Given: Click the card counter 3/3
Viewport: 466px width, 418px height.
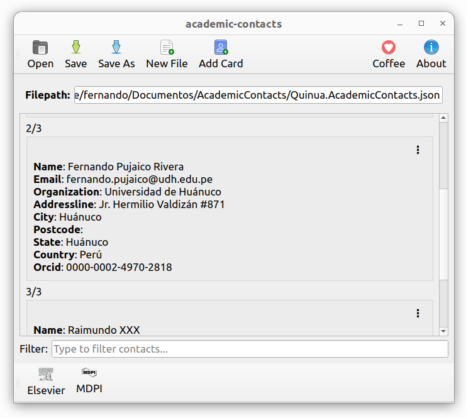Looking at the screenshot, I should click(x=33, y=292).
